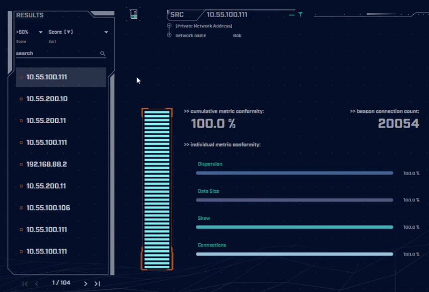Click the cumulative conformity value 100.0 %
429x292 pixels.
coord(213,124)
